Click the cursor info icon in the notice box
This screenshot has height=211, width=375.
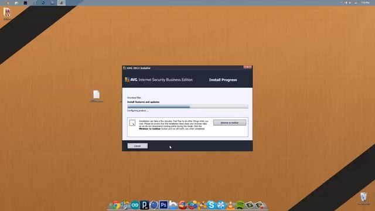132,123
